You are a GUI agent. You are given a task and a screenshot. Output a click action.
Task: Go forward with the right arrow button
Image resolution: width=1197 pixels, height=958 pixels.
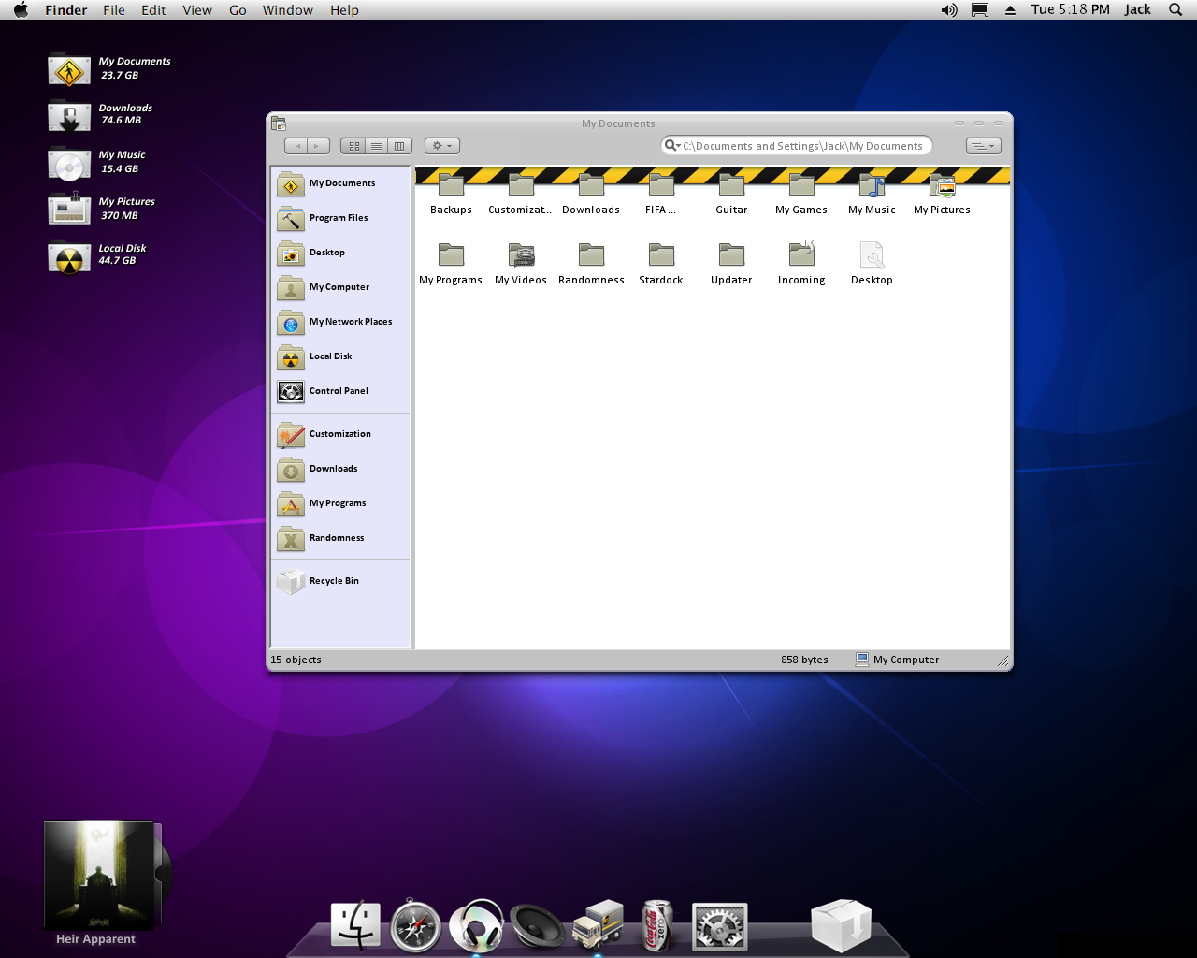click(319, 146)
